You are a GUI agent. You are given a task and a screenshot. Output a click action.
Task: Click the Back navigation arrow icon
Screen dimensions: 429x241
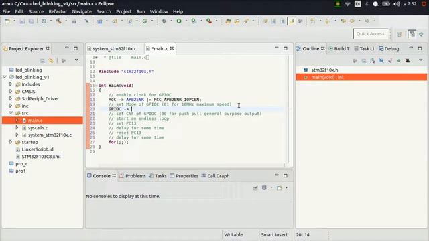pyautogui.click(x=352, y=21)
